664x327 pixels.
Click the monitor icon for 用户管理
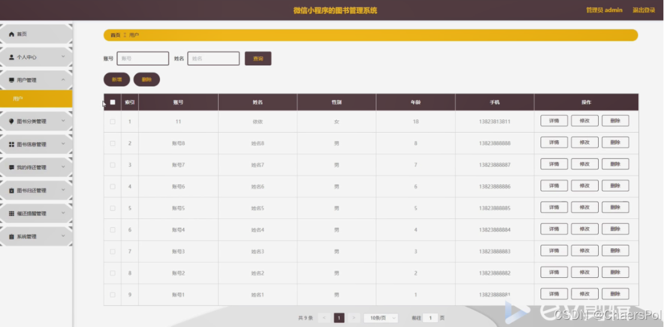click(12, 80)
